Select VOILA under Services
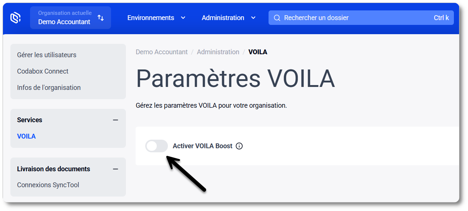 tap(26, 136)
